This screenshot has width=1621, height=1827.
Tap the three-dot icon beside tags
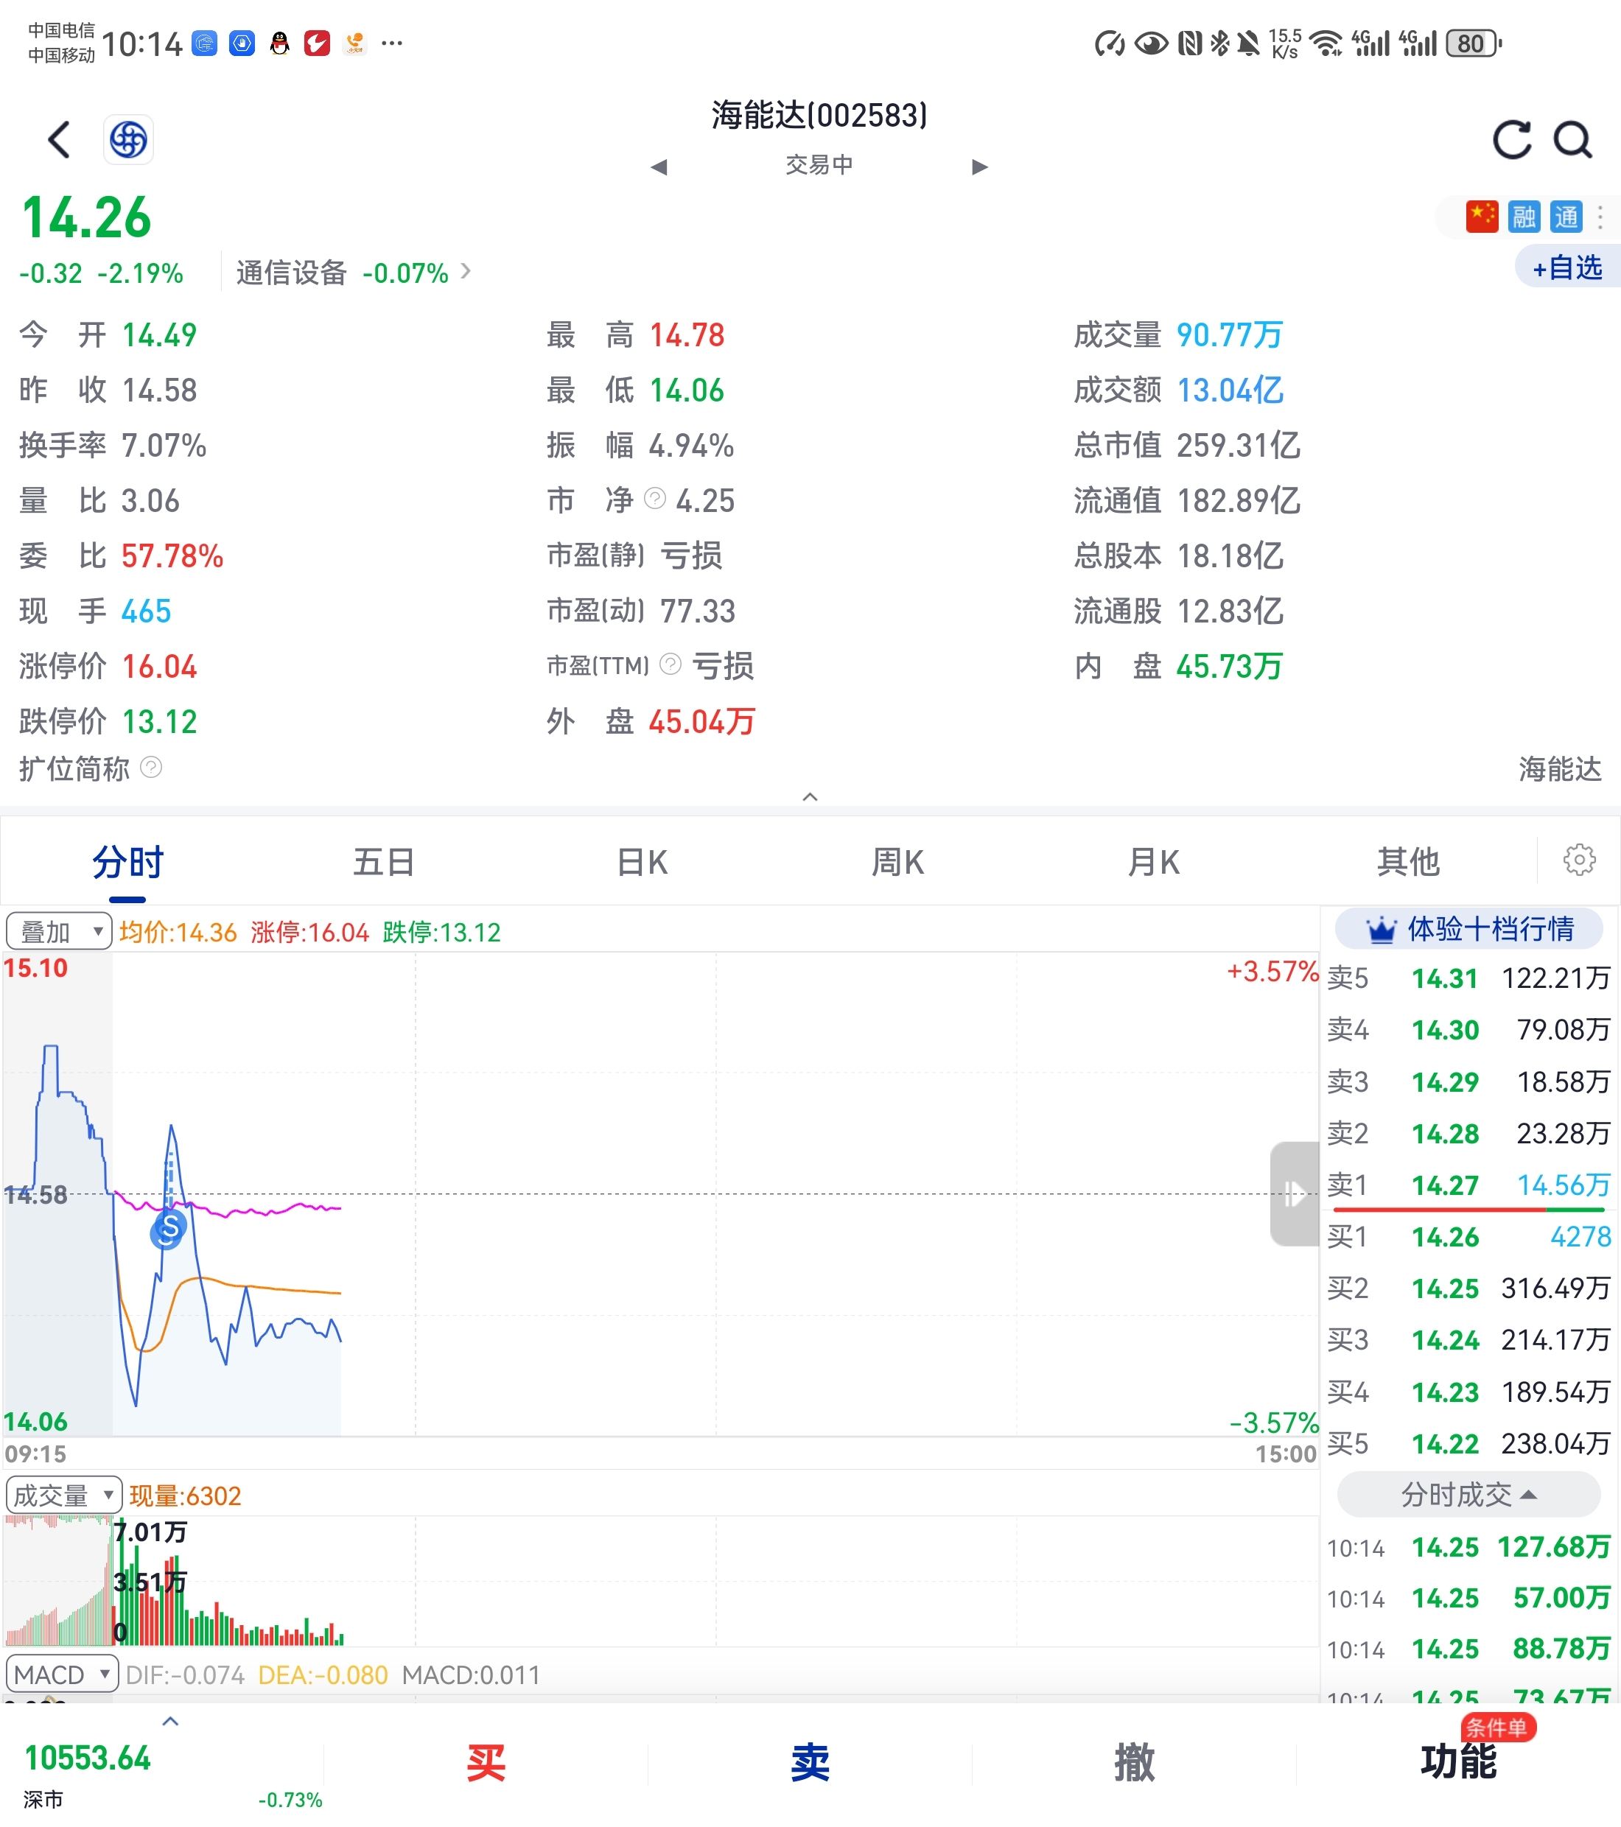coord(1600,217)
